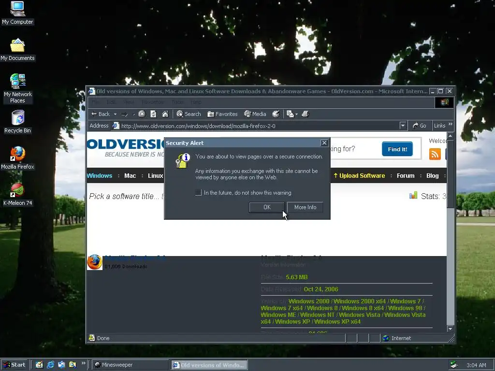This screenshot has height=371, width=495.
Task: Click the 5.63 MB file size text
Action: (297, 277)
